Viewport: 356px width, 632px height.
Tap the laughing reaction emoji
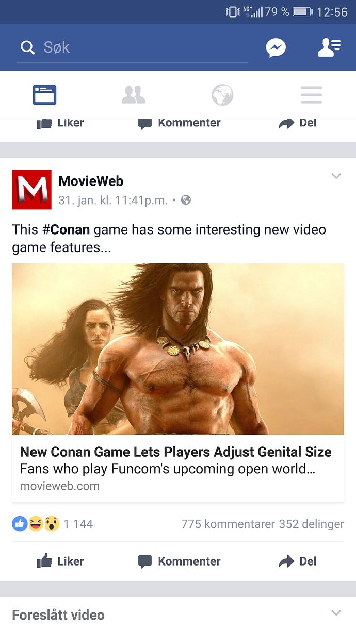pyautogui.click(x=36, y=524)
